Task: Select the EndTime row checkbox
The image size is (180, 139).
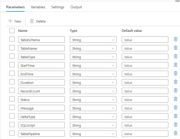Action: tap(12, 74)
